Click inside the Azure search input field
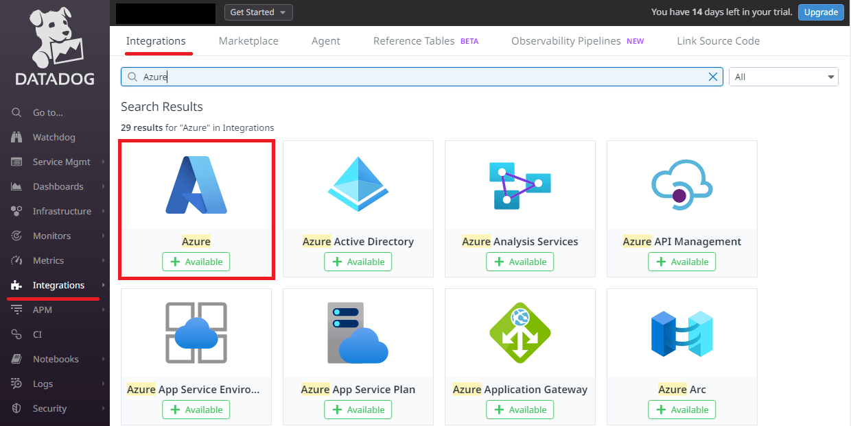 [421, 77]
